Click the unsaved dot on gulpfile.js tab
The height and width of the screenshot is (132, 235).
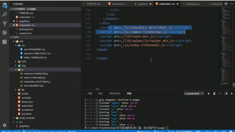151,4
